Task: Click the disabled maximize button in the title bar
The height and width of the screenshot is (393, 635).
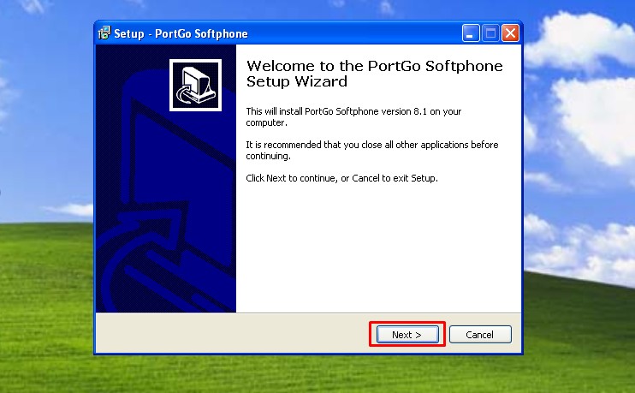Action: tap(490, 33)
